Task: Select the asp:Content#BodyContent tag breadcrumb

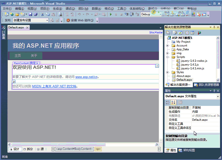Action: [74, 149]
